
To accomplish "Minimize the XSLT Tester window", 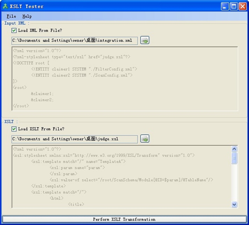I will point(225,6).
